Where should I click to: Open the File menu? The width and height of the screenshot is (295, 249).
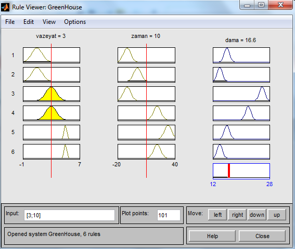10,22
